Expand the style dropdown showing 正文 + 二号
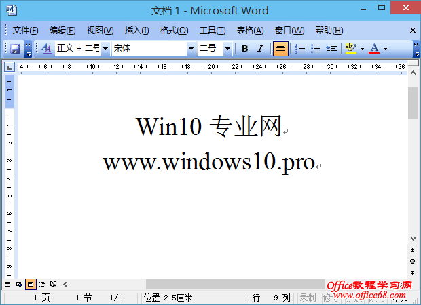This screenshot has width=421, height=305. pos(105,49)
